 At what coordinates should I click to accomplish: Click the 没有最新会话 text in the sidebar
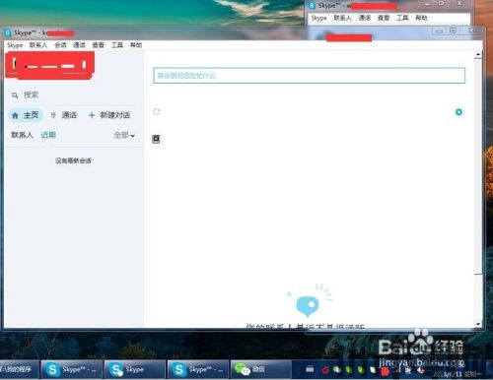[x=73, y=160]
